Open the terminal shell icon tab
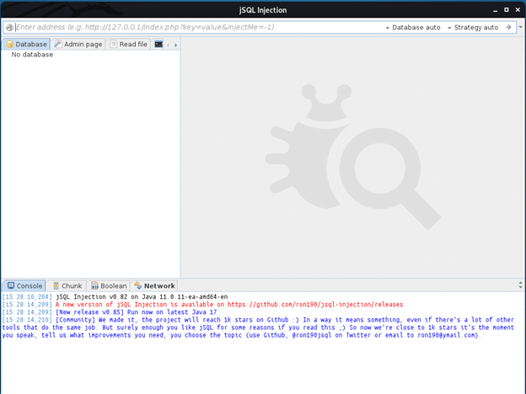The image size is (526, 394). pos(158,44)
